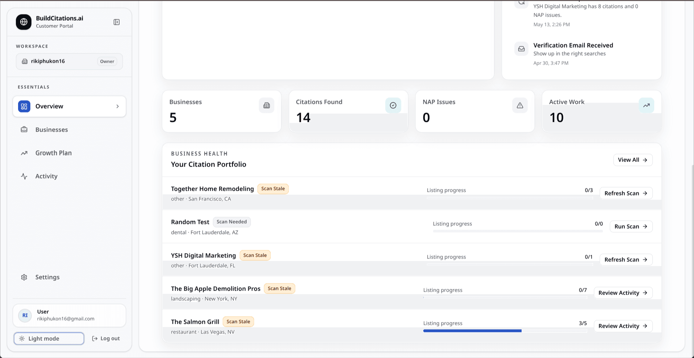Open the Activity section

tap(69, 176)
